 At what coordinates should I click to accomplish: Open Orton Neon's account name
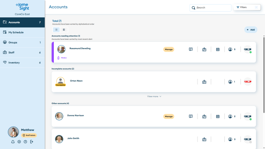(x=76, y=81)
